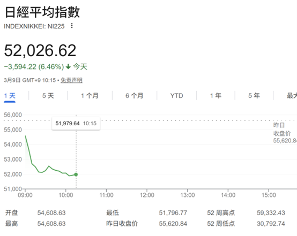297x236 pixels.
Task: Click the green down arrow icon
Action: tap(68, 66)
